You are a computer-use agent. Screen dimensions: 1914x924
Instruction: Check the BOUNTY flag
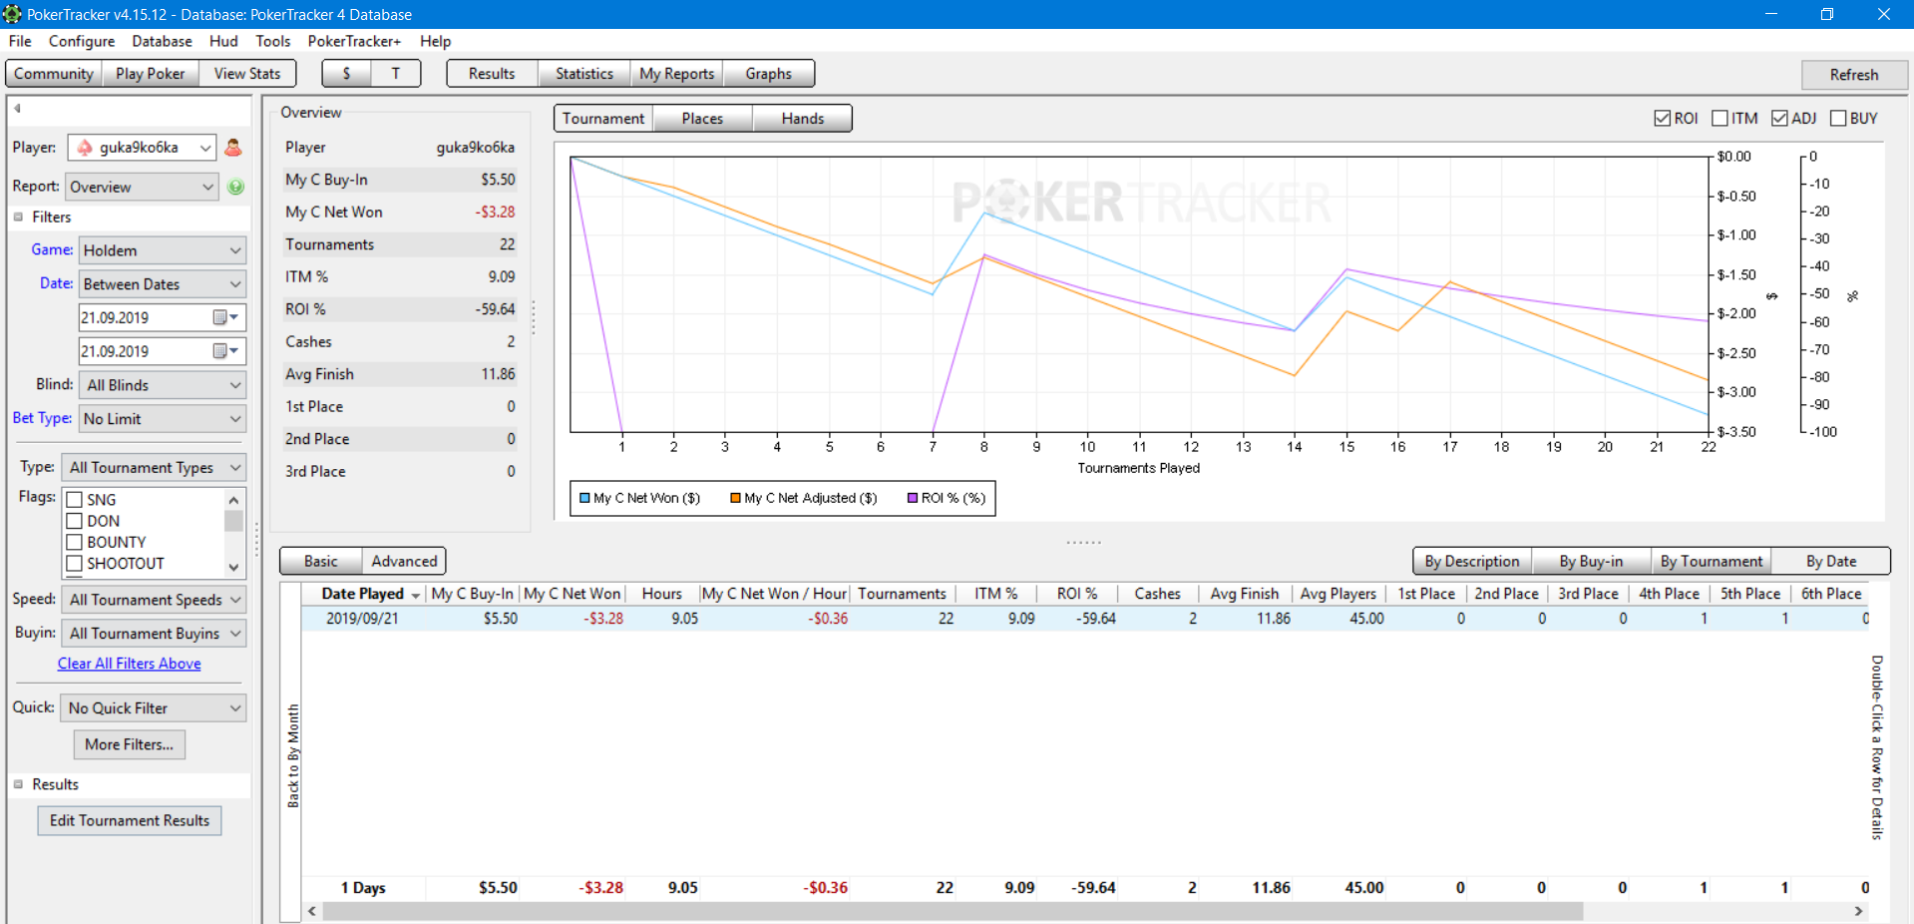(x=74, y=542)
